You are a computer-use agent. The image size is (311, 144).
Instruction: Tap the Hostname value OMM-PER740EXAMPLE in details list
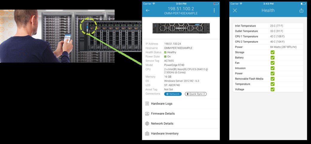[178, 48]
